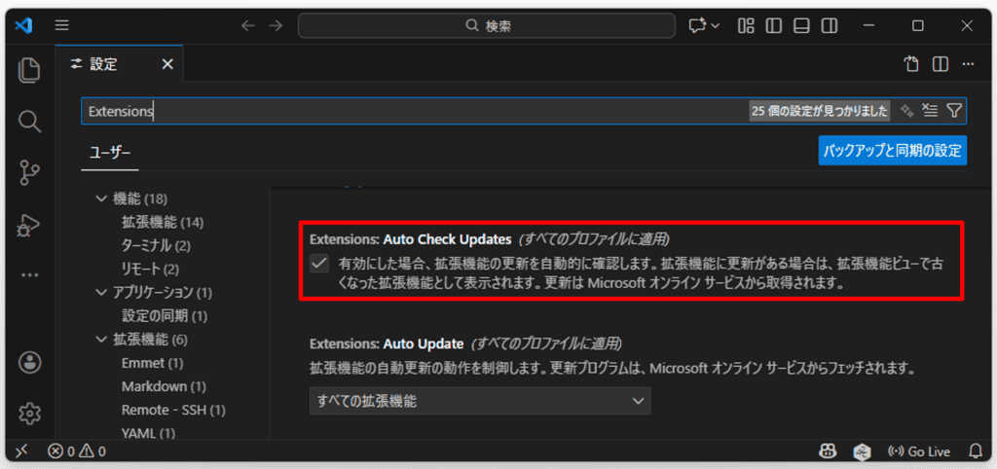Click バックアップと同期の設定 button
The height and width of the screenshot is (469, 997).
(893, 151)
